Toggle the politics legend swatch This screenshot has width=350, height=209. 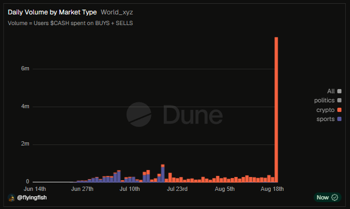(x=339, y=100)
